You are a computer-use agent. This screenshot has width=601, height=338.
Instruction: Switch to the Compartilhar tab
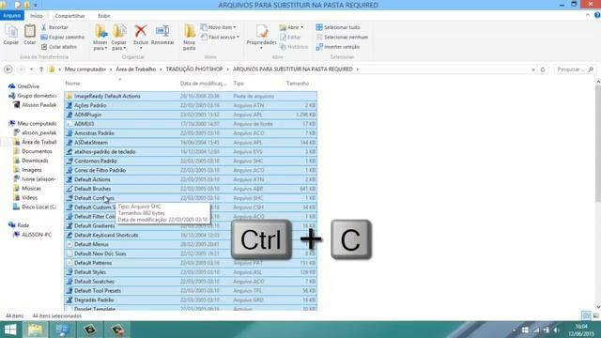(69, 16)
